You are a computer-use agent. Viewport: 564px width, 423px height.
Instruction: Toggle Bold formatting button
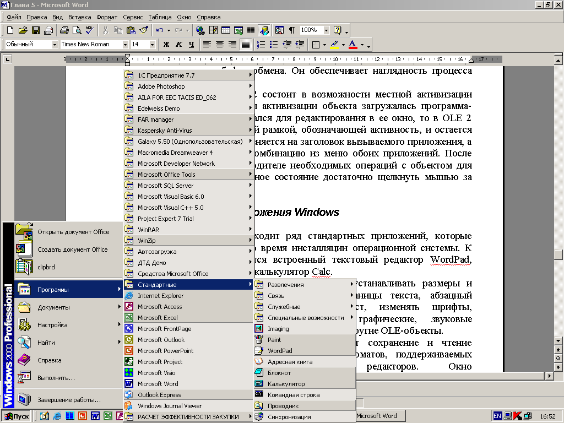[166, 44]
